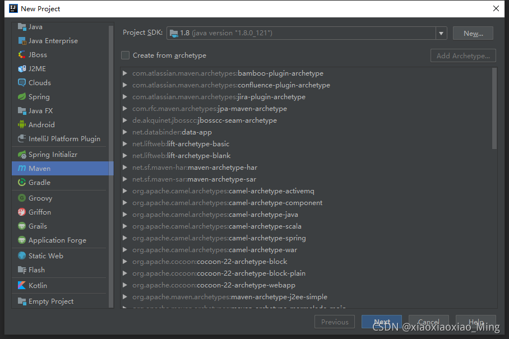
Task: Enable Create from archetype checkbox
Action: coord(126,55)
